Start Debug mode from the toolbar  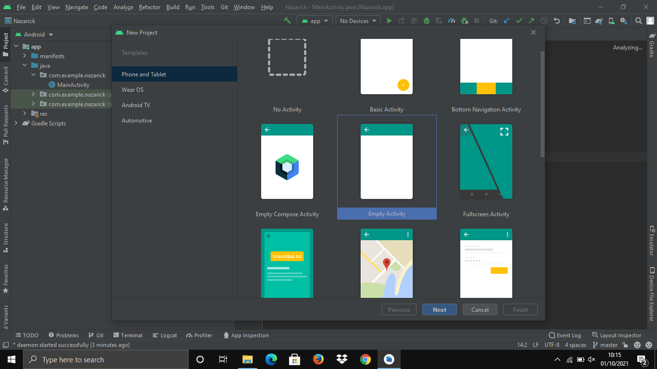click(426, 21)
